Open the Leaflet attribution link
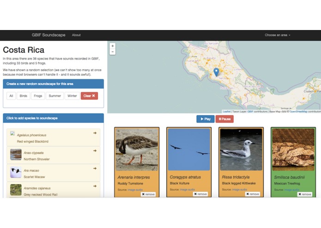This screenshot has height=228, width=321. click(226, 112)
